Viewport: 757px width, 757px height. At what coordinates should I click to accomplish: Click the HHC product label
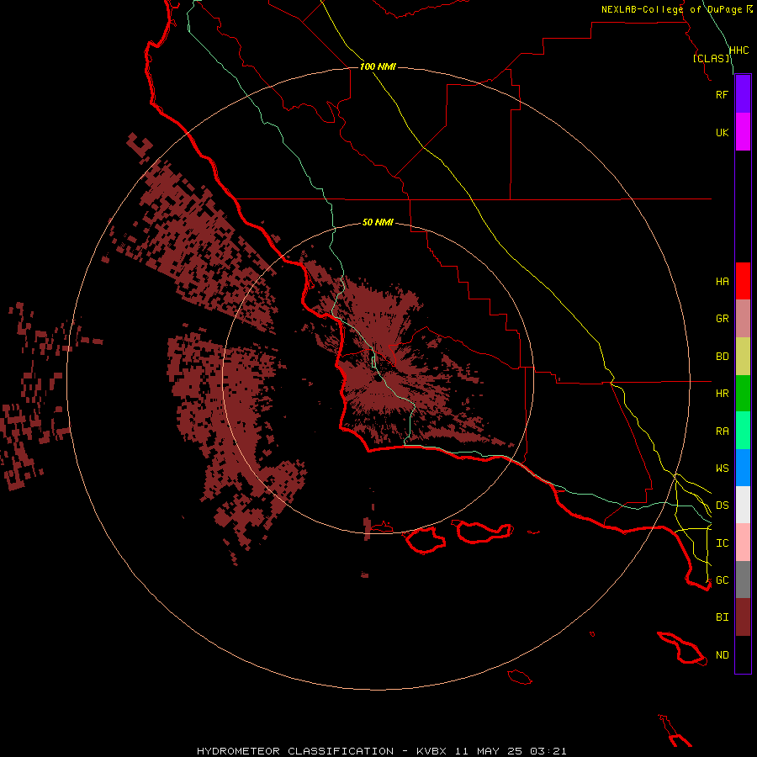pos(738,50)
